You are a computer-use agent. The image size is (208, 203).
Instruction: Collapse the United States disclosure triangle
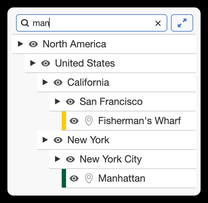tap(33, 63)
